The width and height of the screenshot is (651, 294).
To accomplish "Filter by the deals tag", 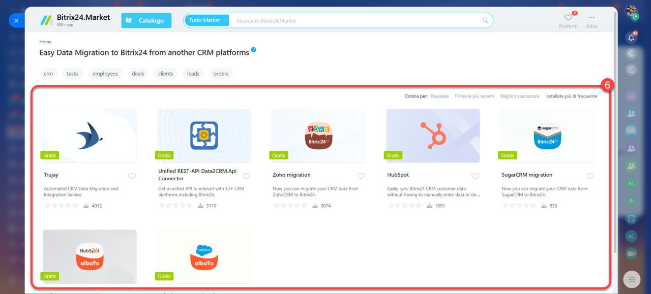I will [138, 74].
